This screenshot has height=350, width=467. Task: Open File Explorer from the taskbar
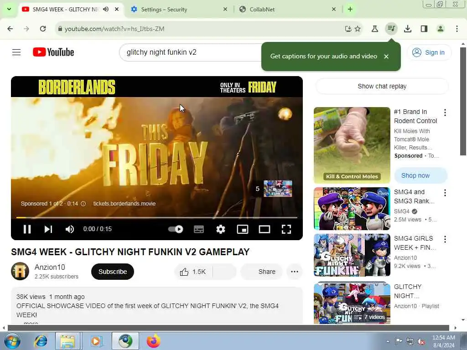[x=68, y=341]
